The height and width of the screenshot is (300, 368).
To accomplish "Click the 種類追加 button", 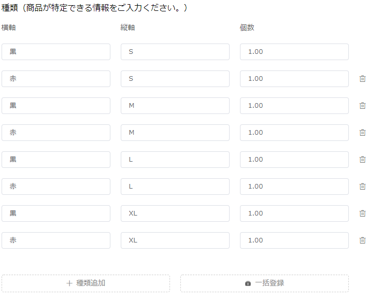I will pyautogui.click(x=86, y=283).
